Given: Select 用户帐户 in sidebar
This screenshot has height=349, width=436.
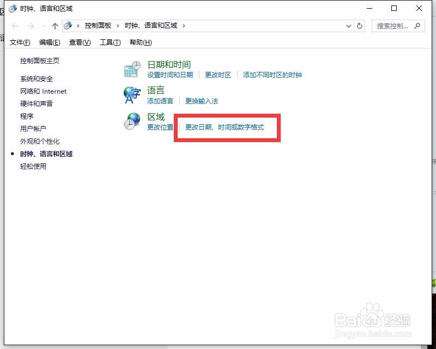Looking at the screenshot, I should point(33,128).
